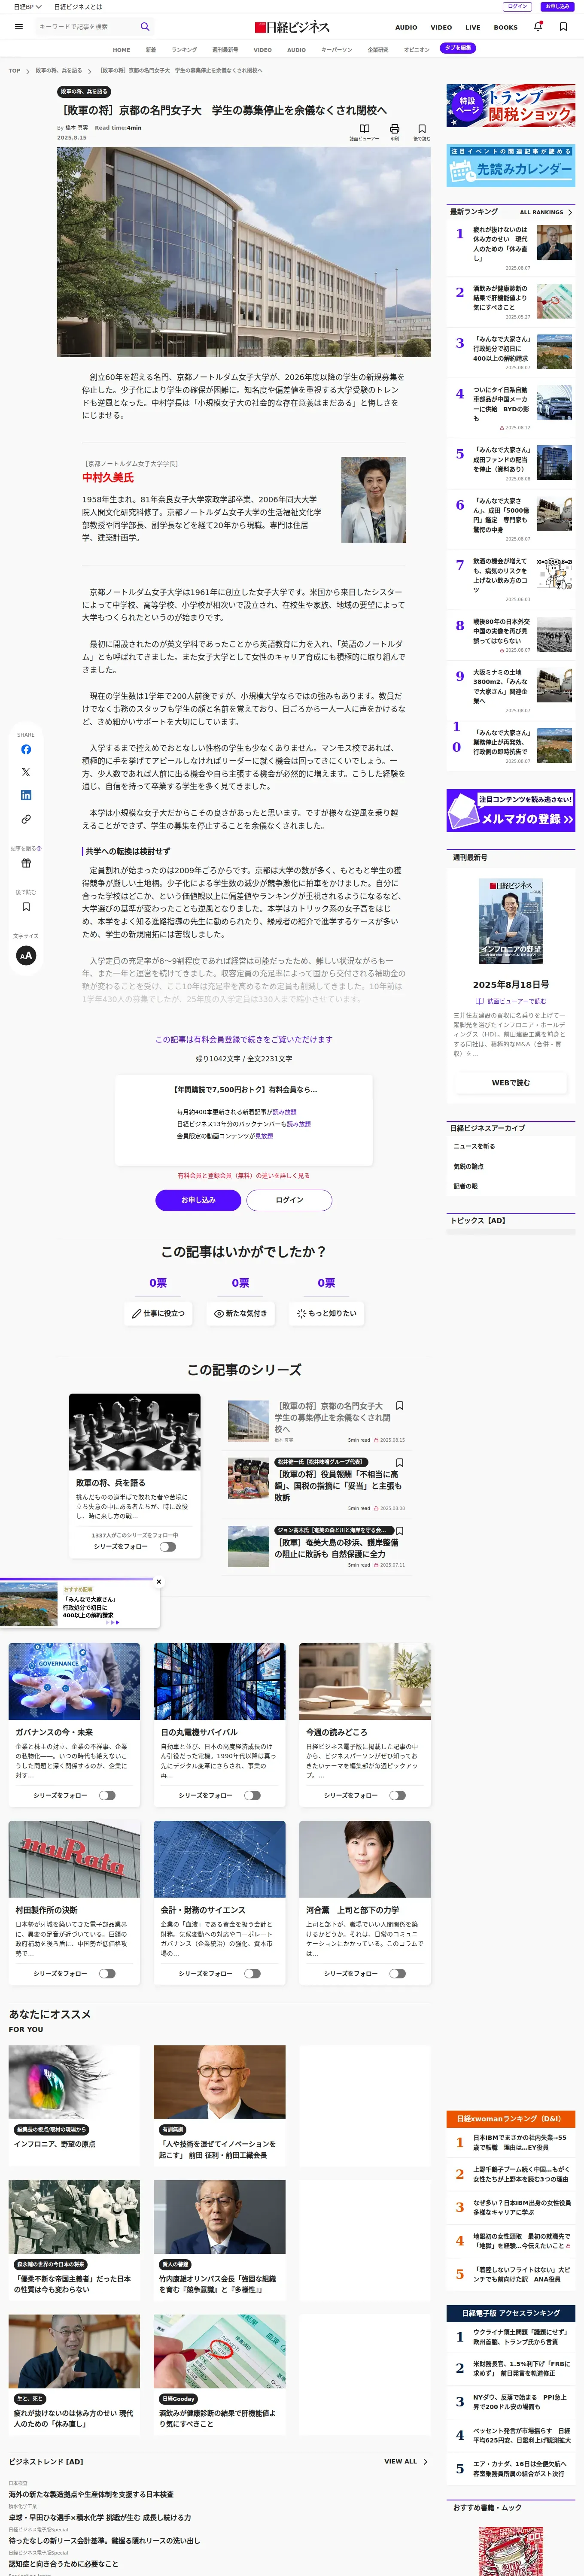The height and width of the screenshot is (2576, 584).
Task: Open AUDIO in the header
Action: coord(406,27)
